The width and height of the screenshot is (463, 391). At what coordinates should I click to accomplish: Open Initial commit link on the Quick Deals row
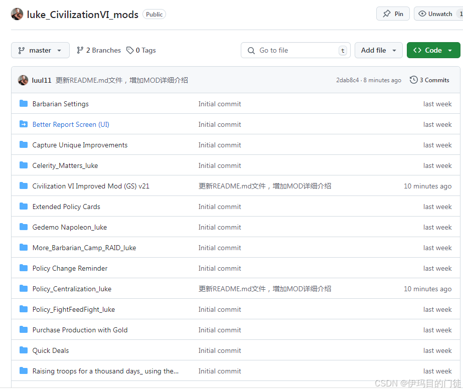(220, 350)
